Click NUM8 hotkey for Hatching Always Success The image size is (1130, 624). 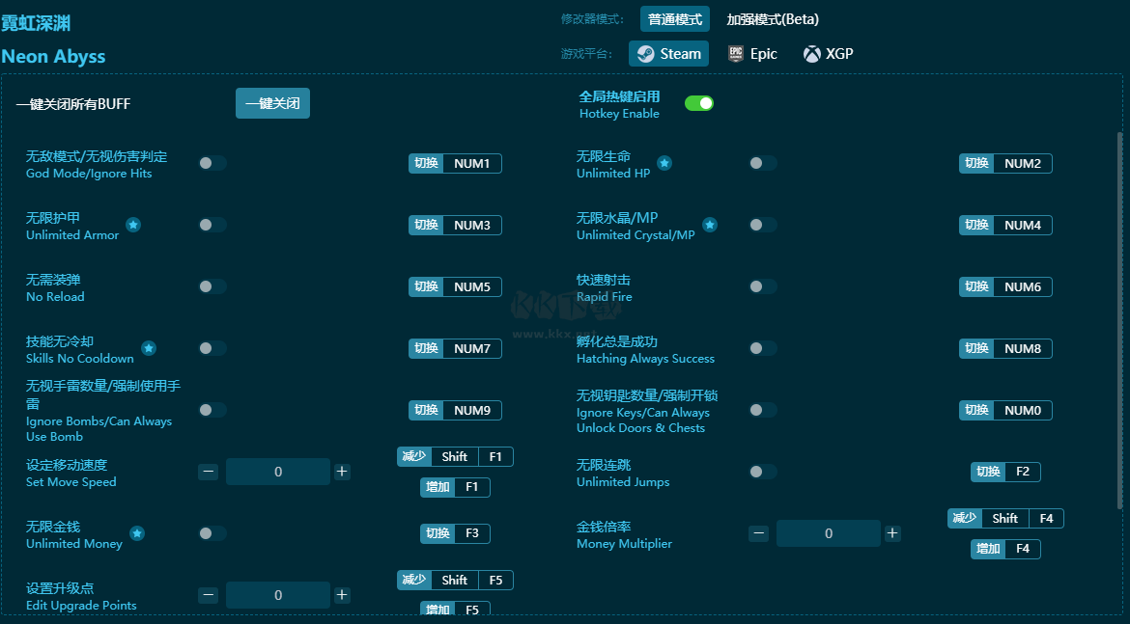(x=1005, y=348)
